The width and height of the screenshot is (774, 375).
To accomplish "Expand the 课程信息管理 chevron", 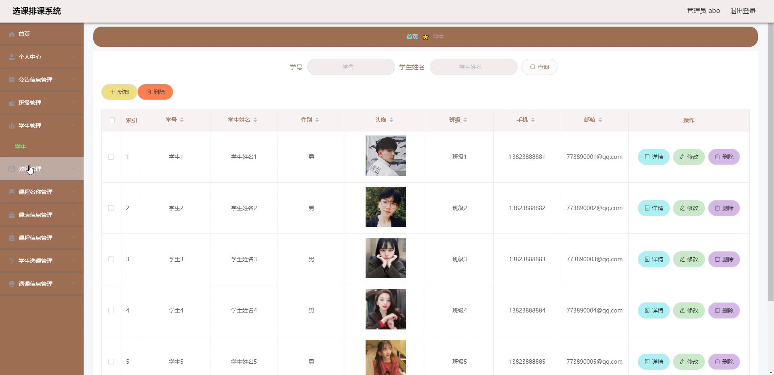I will [73, 237].
